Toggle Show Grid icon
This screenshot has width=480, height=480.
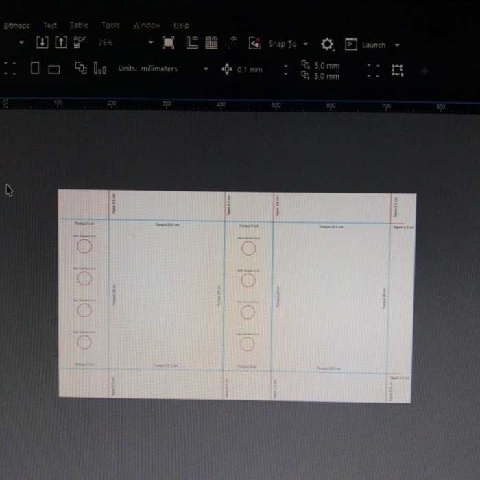coord(211,43)
